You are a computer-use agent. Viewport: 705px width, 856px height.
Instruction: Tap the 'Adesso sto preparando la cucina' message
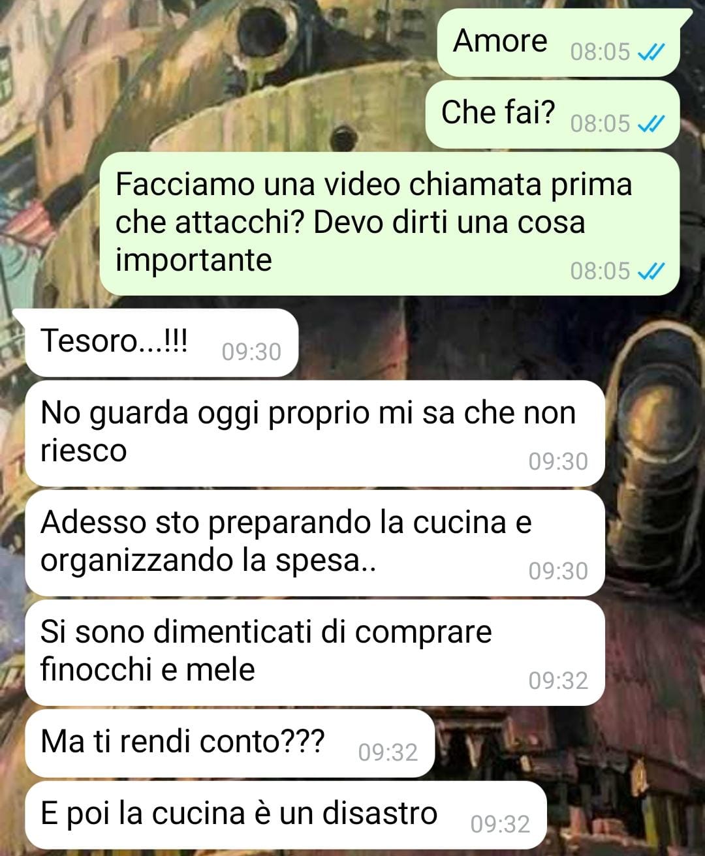click(x=315, y=543)
